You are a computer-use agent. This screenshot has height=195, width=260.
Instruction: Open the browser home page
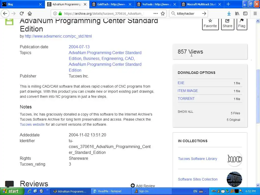(30, 14)
